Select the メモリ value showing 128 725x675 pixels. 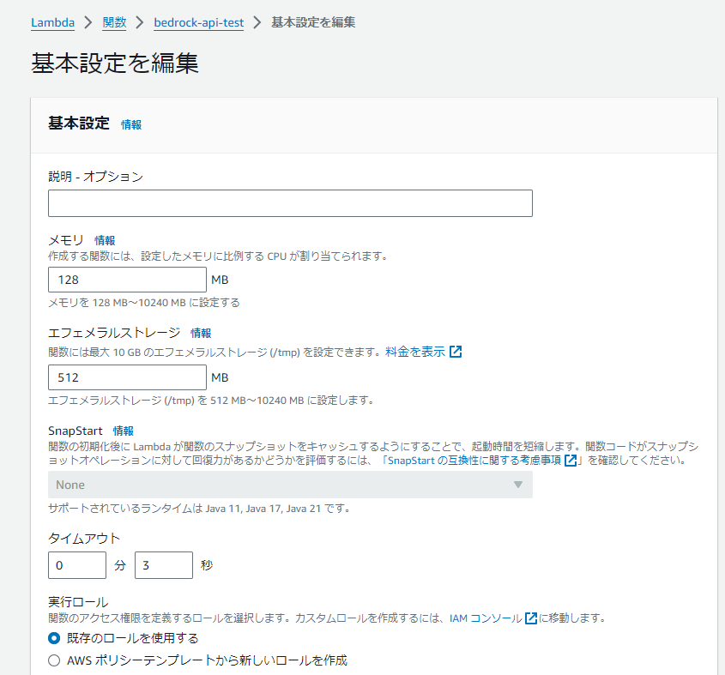pos(126,280)
